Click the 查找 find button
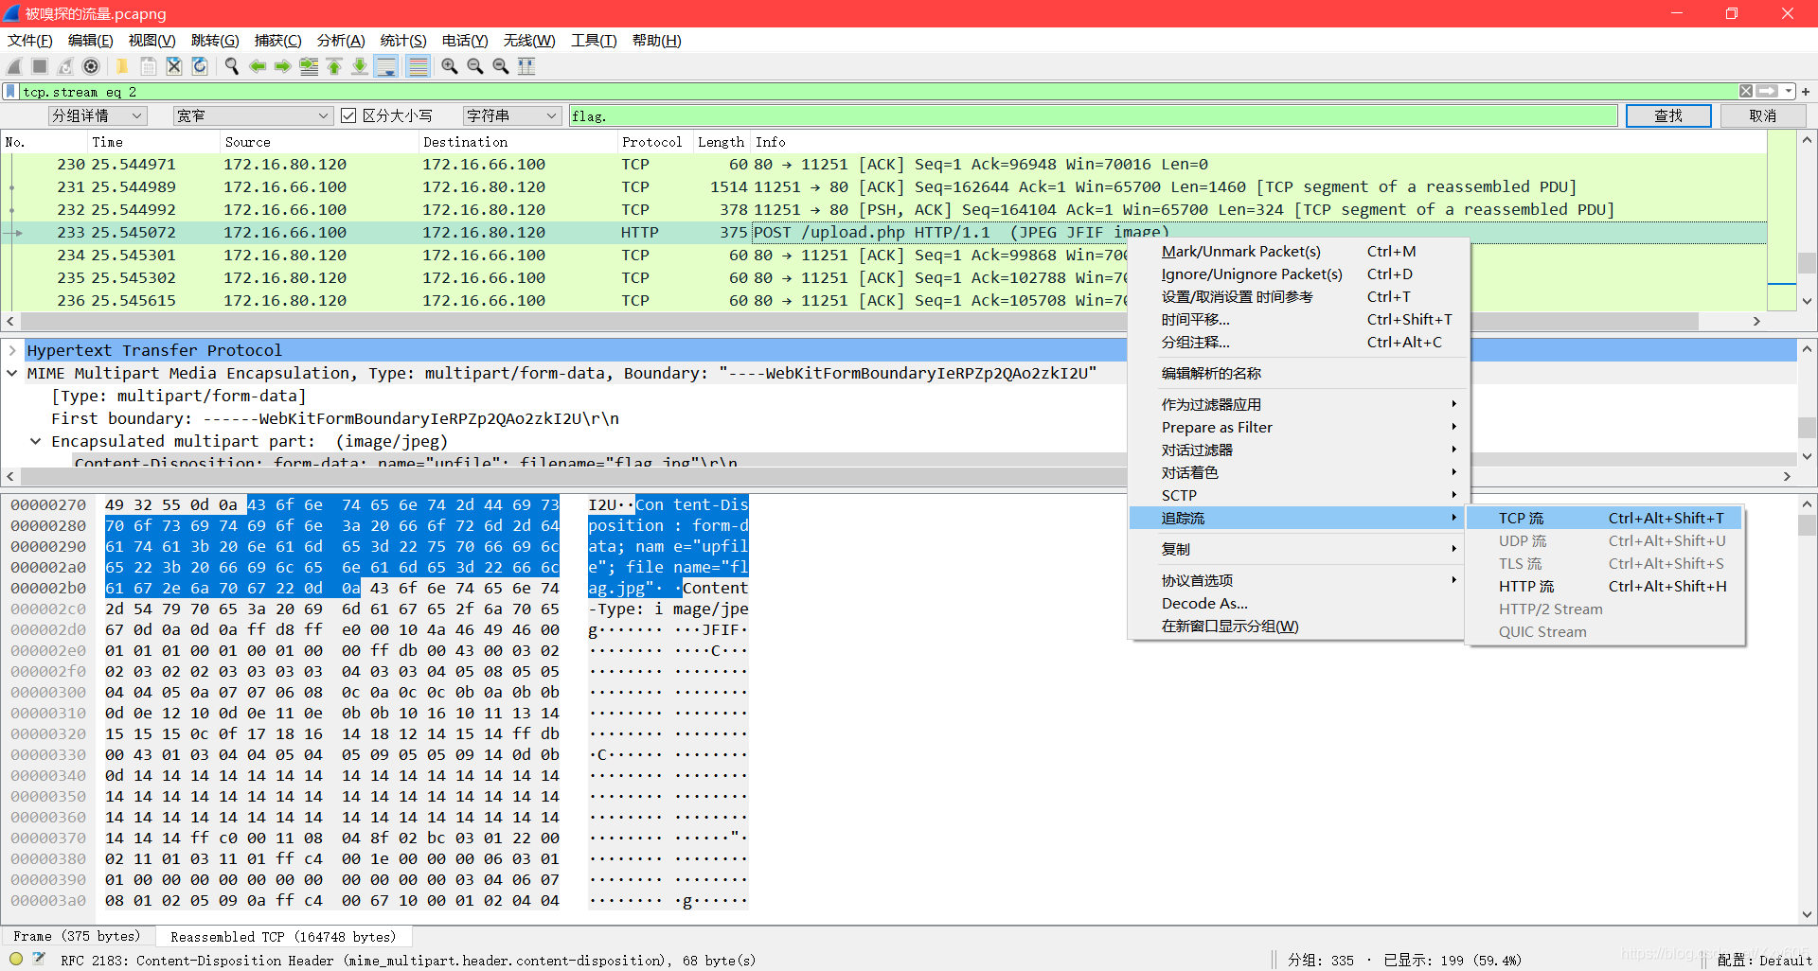1818x971 pixels. point(1668,115)
